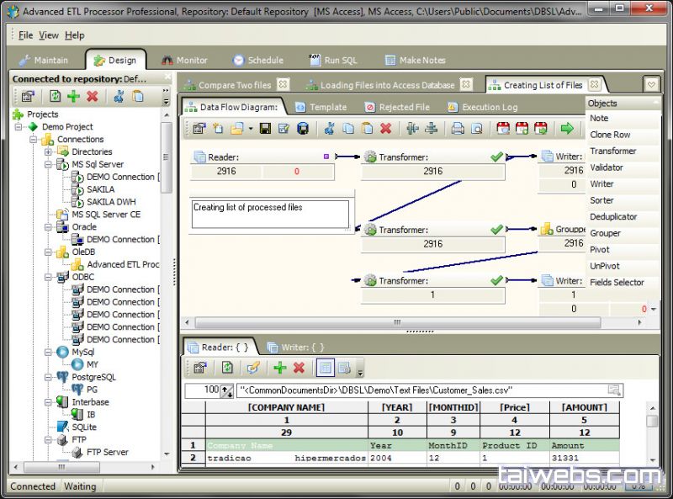Viewport: 673px width, 499px height.
Task: Expand the Directories tree node
Action: pyautogui.click(x=48, y=151)
